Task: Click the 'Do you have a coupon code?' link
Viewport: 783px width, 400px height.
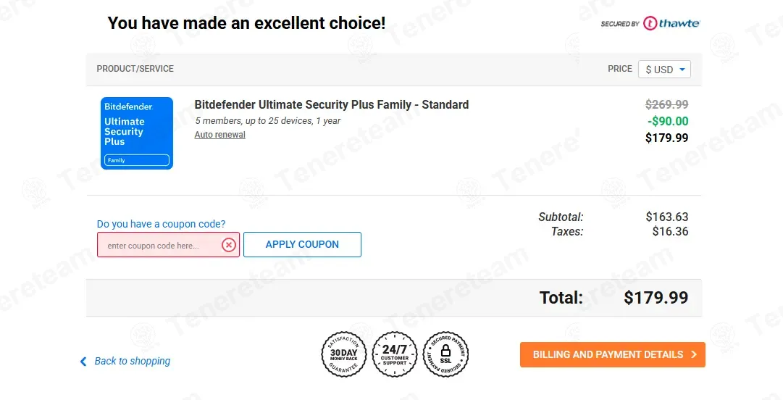Action: coord(161,224)
